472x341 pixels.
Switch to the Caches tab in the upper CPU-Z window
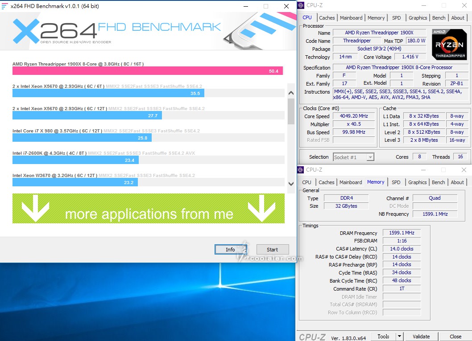327,18
